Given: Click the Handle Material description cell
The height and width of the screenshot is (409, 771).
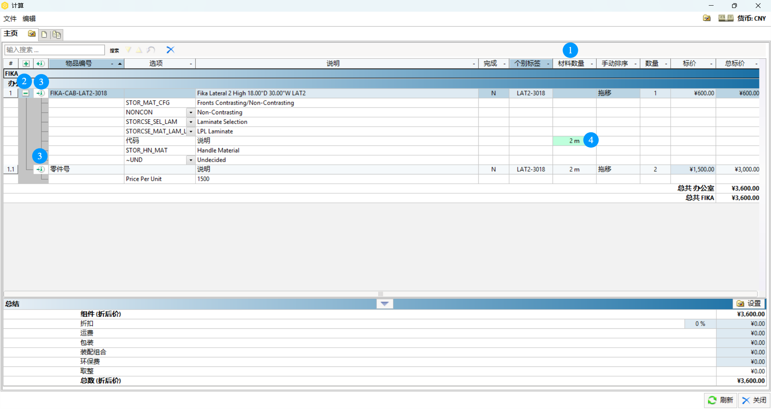Looking at the screenshot, I should pos(337,150).
